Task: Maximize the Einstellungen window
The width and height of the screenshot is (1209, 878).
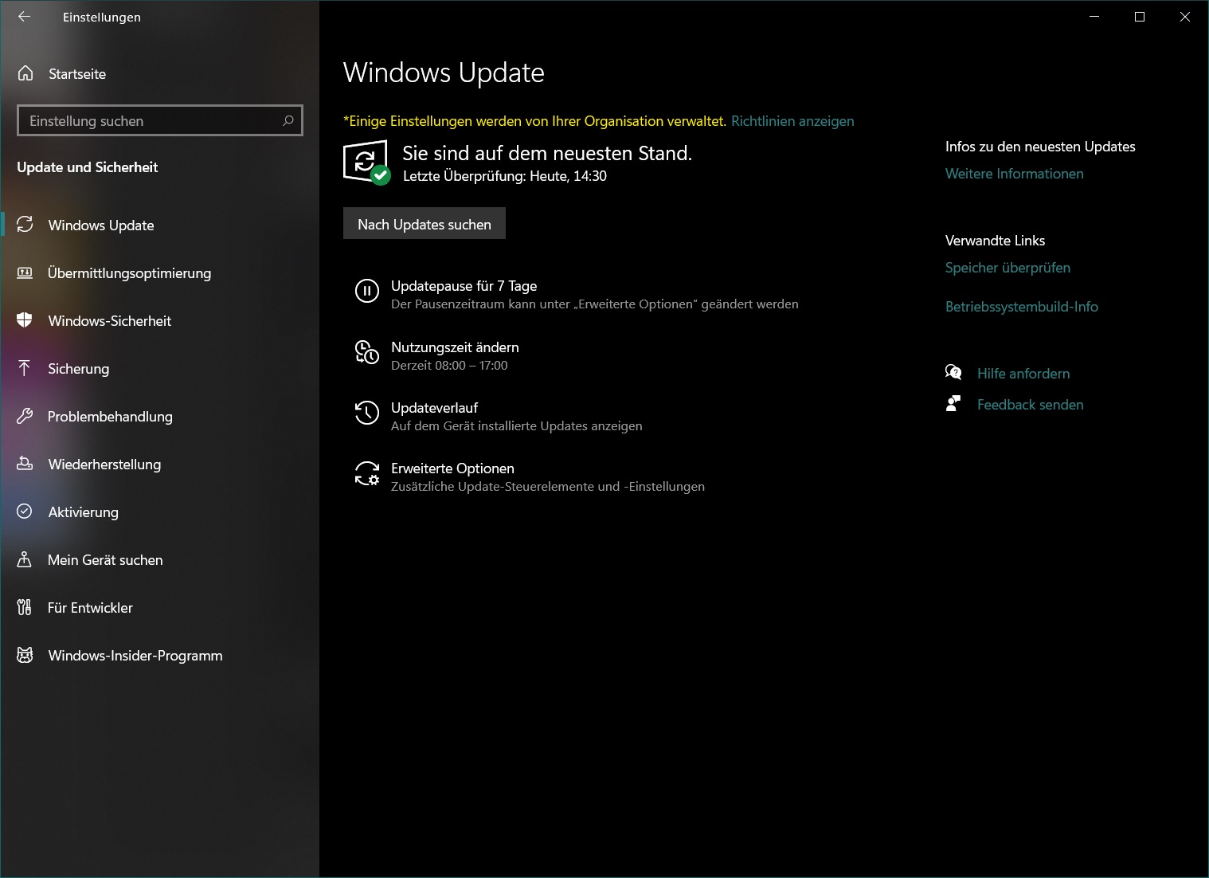Action: (1140, 17)
